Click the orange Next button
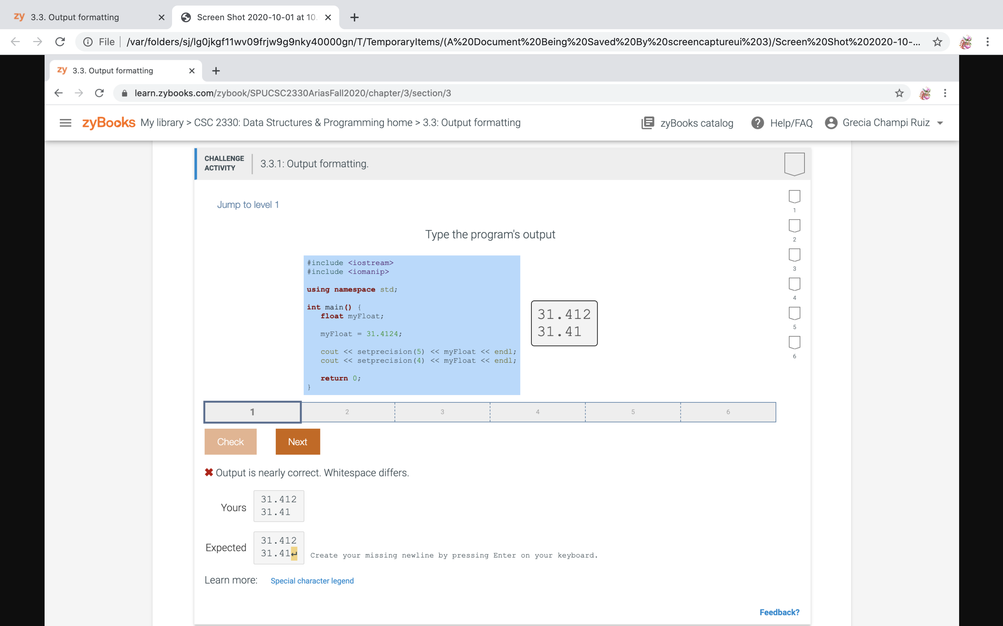Screen dimensions: 1003x626 pos(297,442)
